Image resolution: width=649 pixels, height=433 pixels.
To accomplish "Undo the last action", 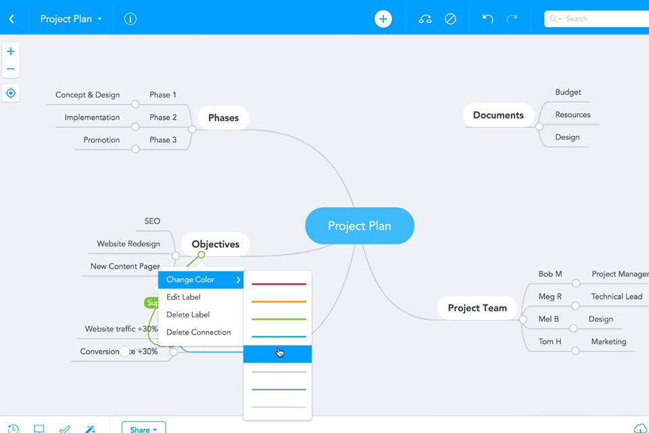I will (487, 19).
